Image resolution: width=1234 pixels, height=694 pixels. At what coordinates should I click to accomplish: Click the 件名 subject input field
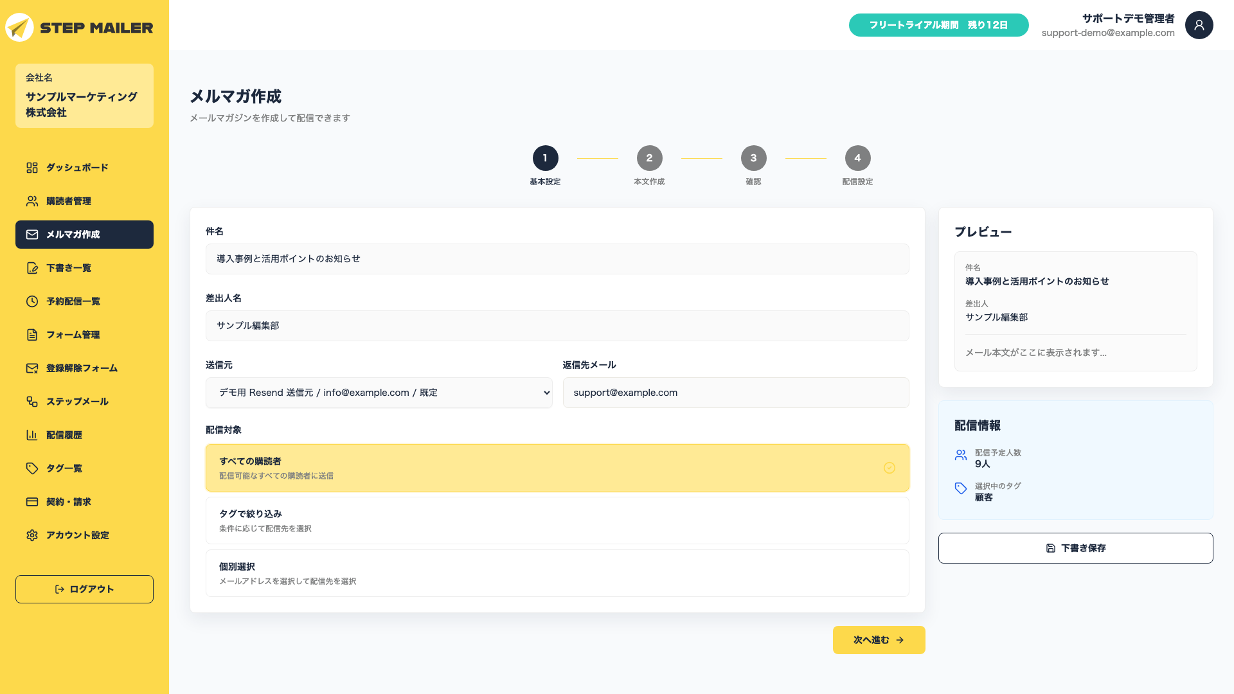pos(557,259)
